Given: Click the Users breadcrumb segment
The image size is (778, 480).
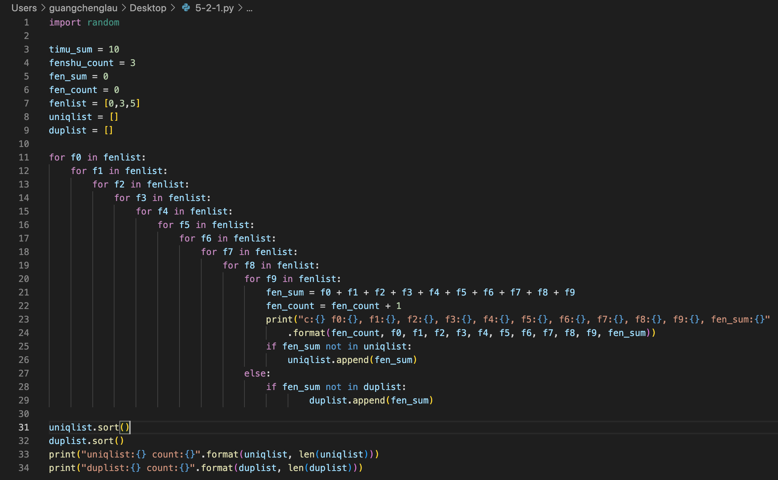Looking at the screenshot, I should click(x=24, y=8).
